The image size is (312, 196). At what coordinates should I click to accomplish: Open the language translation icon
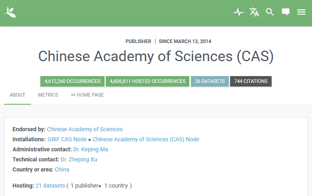point(254,12)
